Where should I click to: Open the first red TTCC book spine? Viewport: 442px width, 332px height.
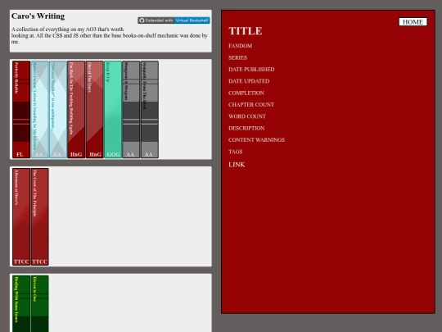[21, 216]
